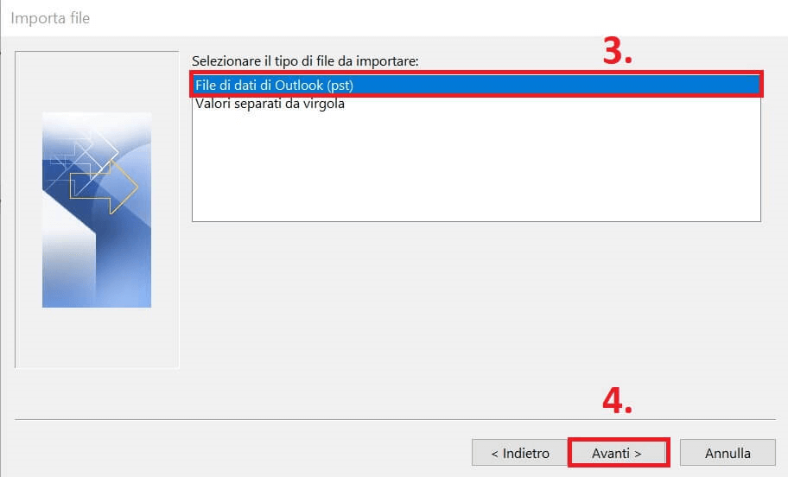Select File di dati di Outlook (pst)
Image resolution: width=788 pixels, height=477 pixels.
pyautogui.click(x=476, y=85)
